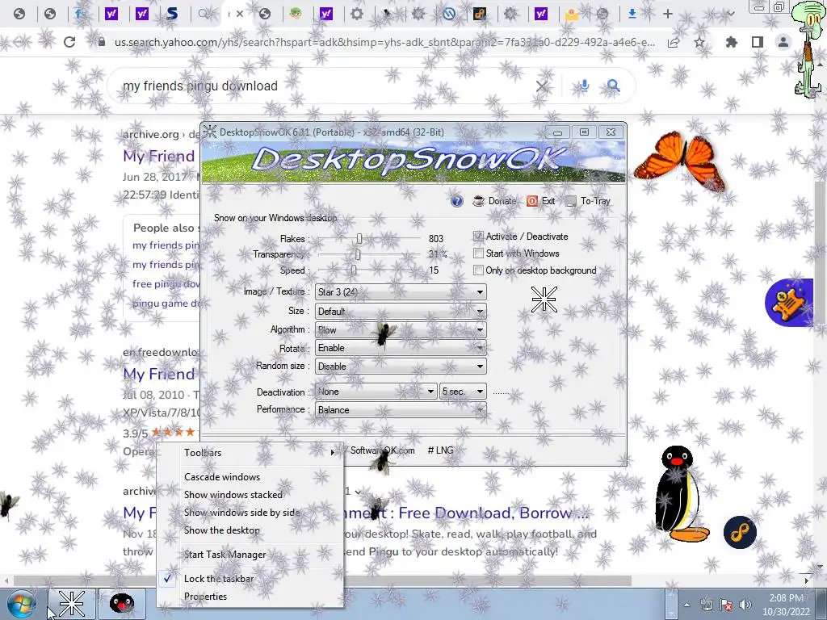Click the taskbar clock showing 2:08 PM
Image resolution: width=827 pixels, height=620 pixels.
tap(786, 605)
